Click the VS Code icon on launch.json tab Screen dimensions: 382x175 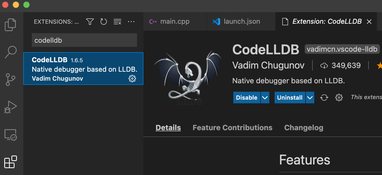pyautogui.click(x=216, y=22)
